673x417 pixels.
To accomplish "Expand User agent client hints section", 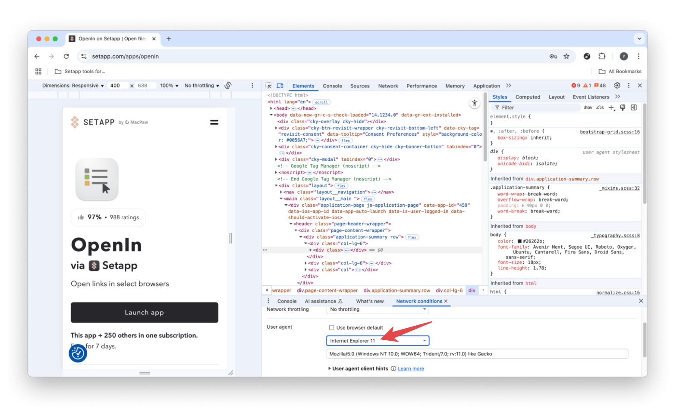I will [x=330, y=369].
